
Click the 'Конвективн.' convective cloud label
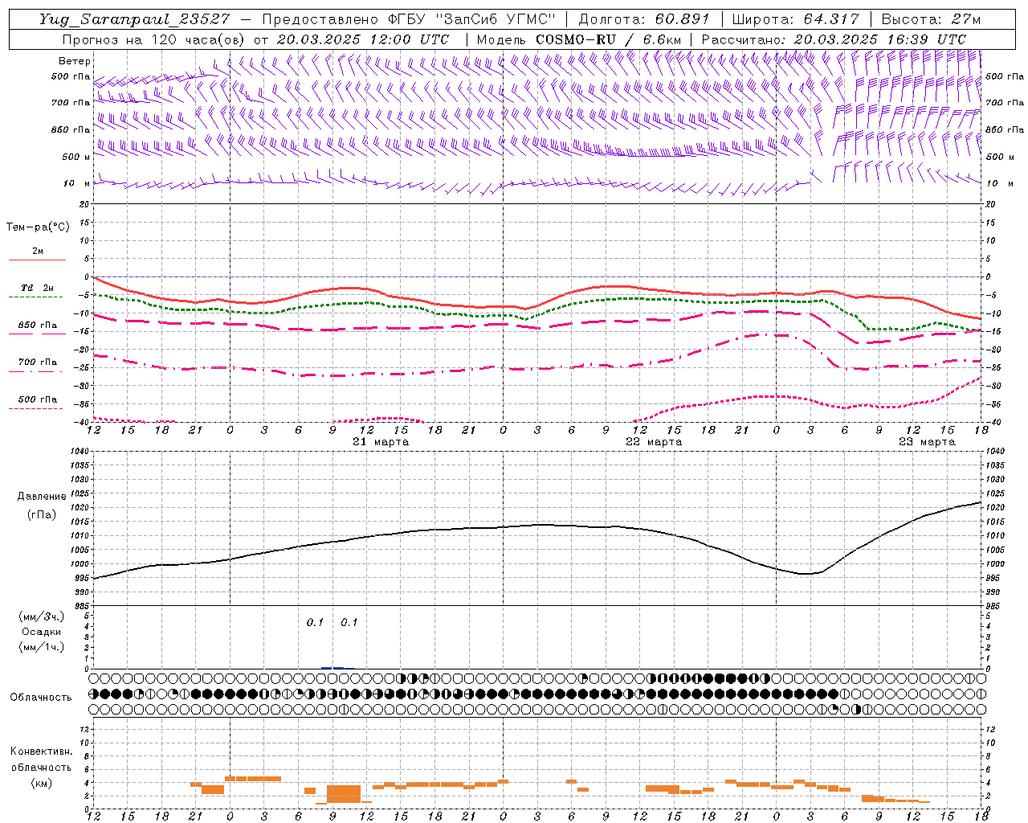click(41, 751)
